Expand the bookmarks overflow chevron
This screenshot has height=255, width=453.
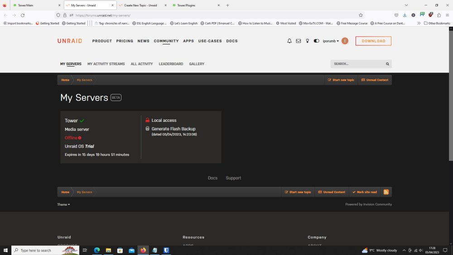coord(419,23)
